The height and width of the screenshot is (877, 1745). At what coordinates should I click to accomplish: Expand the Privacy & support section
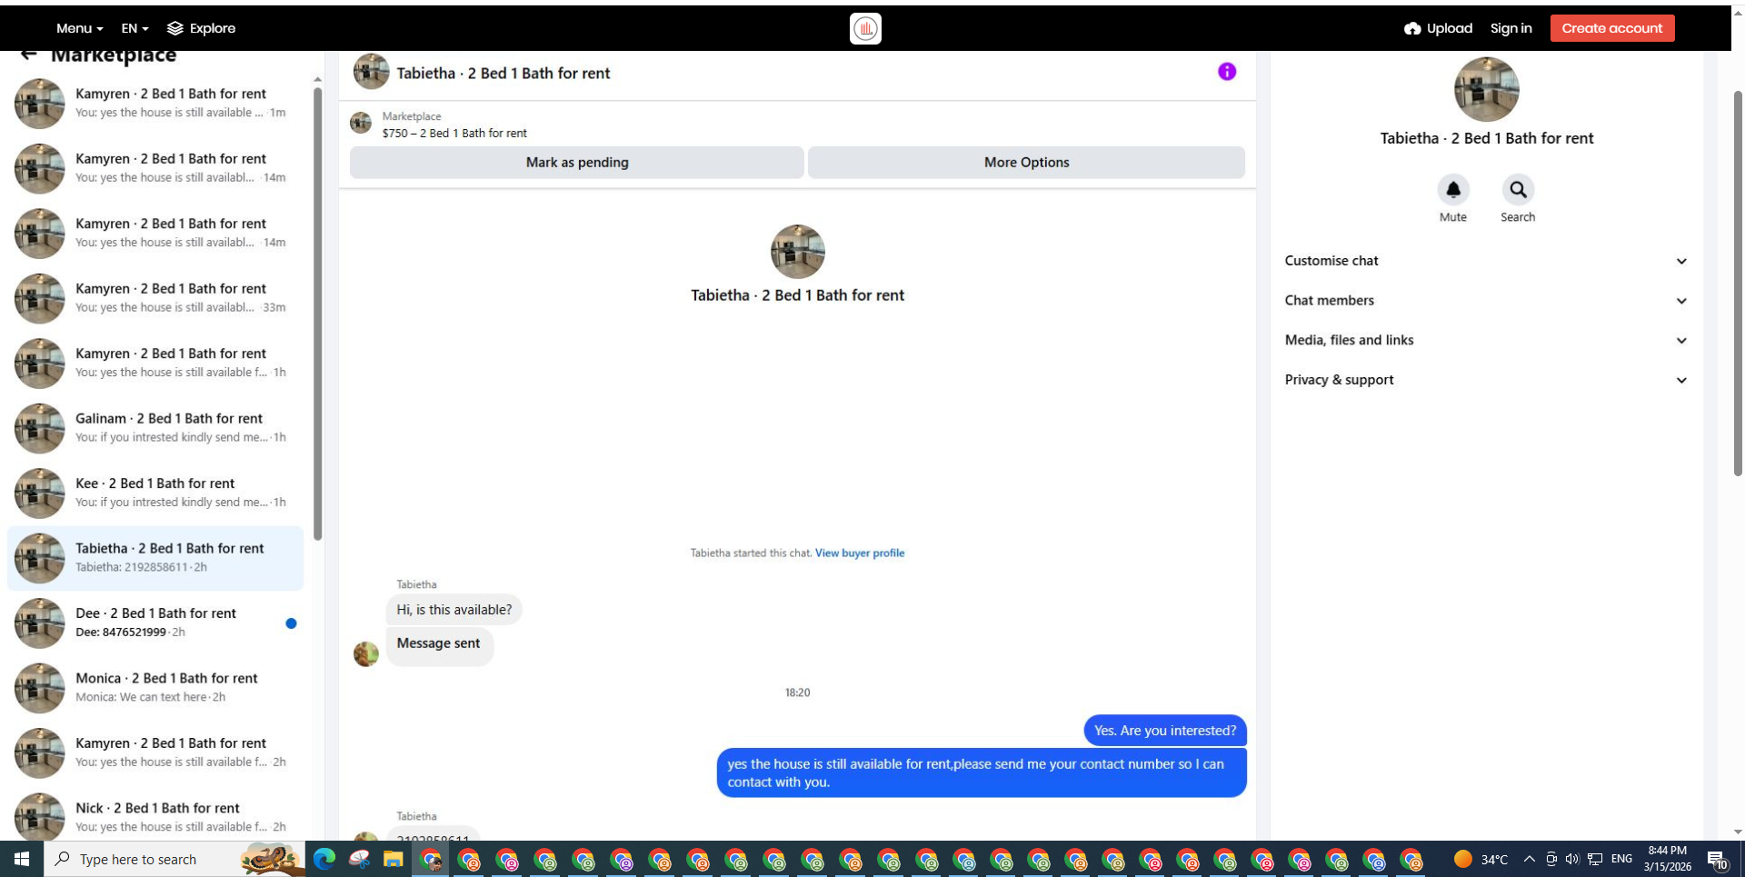point(1487,380)
